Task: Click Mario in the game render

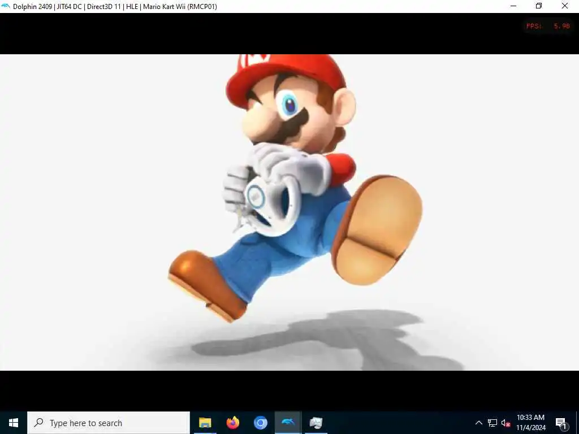Action: pyautogui.click(x=295, y=188)
